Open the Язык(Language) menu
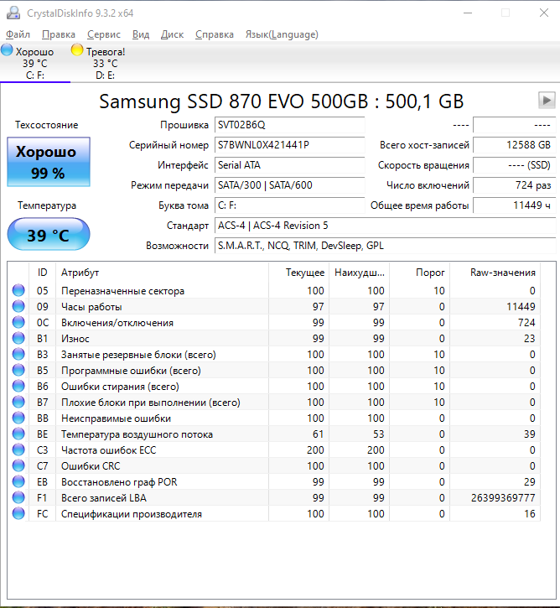 pos(282,34)
